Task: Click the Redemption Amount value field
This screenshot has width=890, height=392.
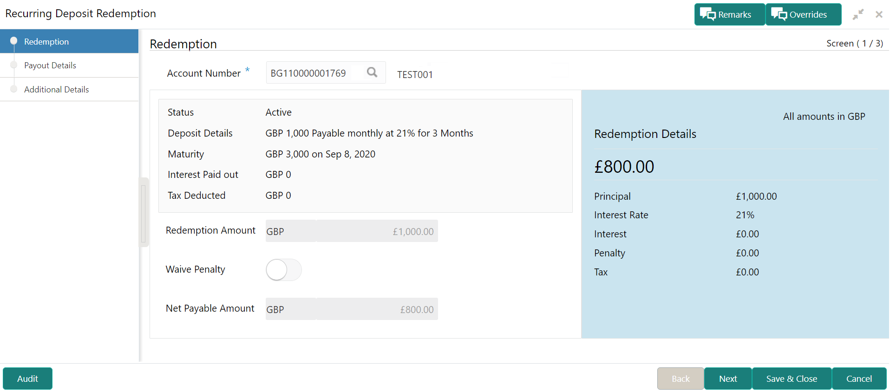Action: tap(376, 231)
